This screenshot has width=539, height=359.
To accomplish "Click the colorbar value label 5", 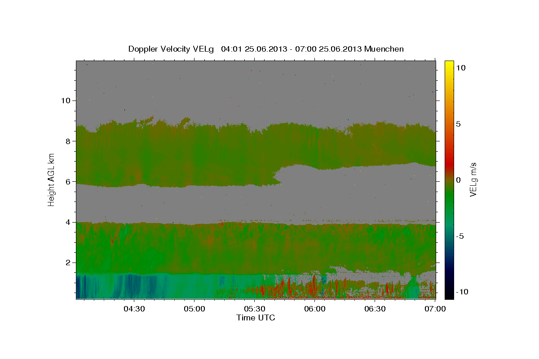I will click(x=458, y=124).
